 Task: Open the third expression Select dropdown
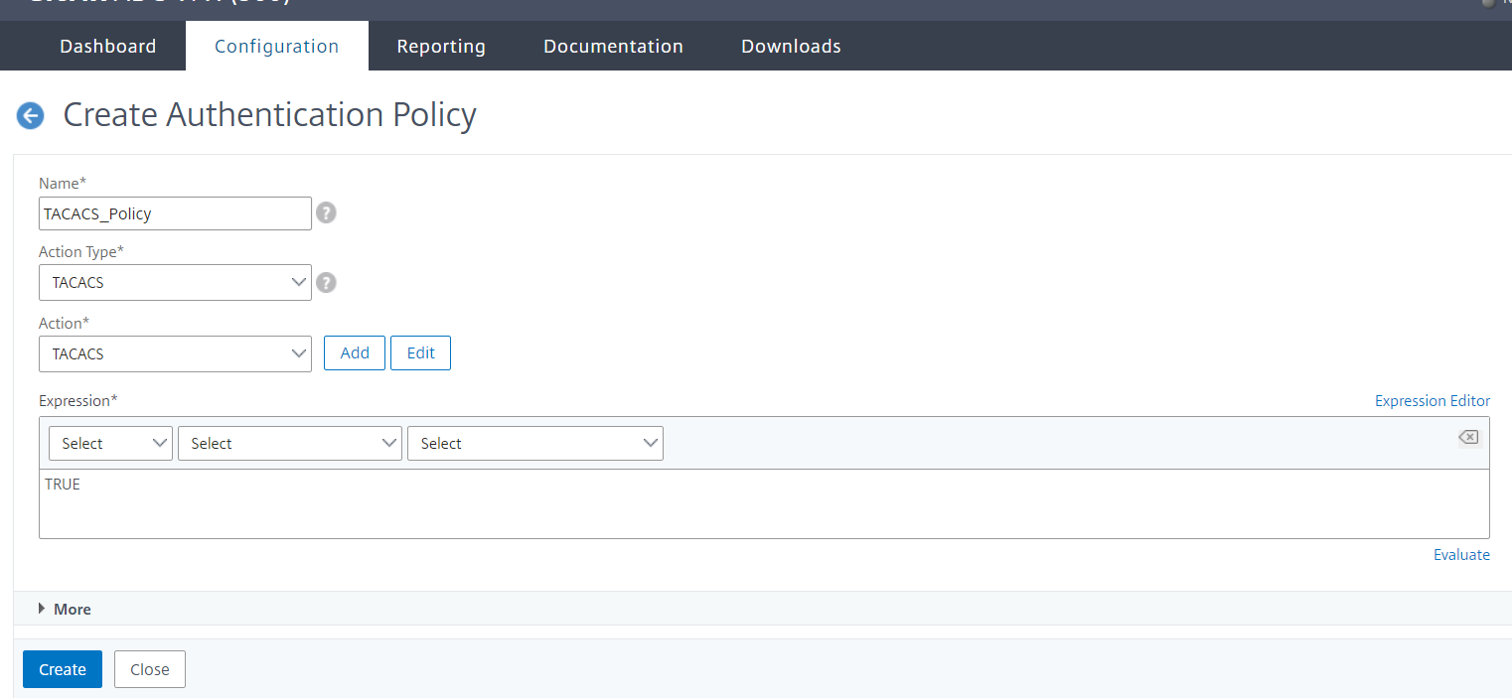click(535, 443)
